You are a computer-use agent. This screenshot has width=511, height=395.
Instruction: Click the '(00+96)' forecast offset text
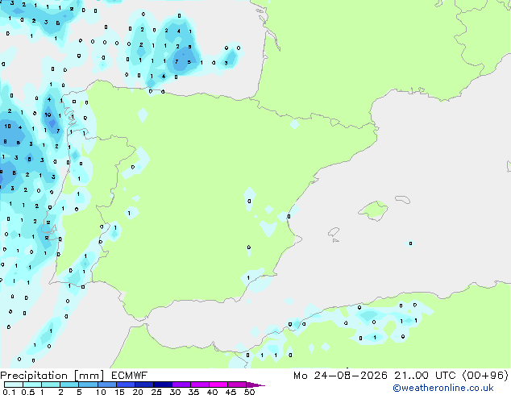(x=485, y=376)
